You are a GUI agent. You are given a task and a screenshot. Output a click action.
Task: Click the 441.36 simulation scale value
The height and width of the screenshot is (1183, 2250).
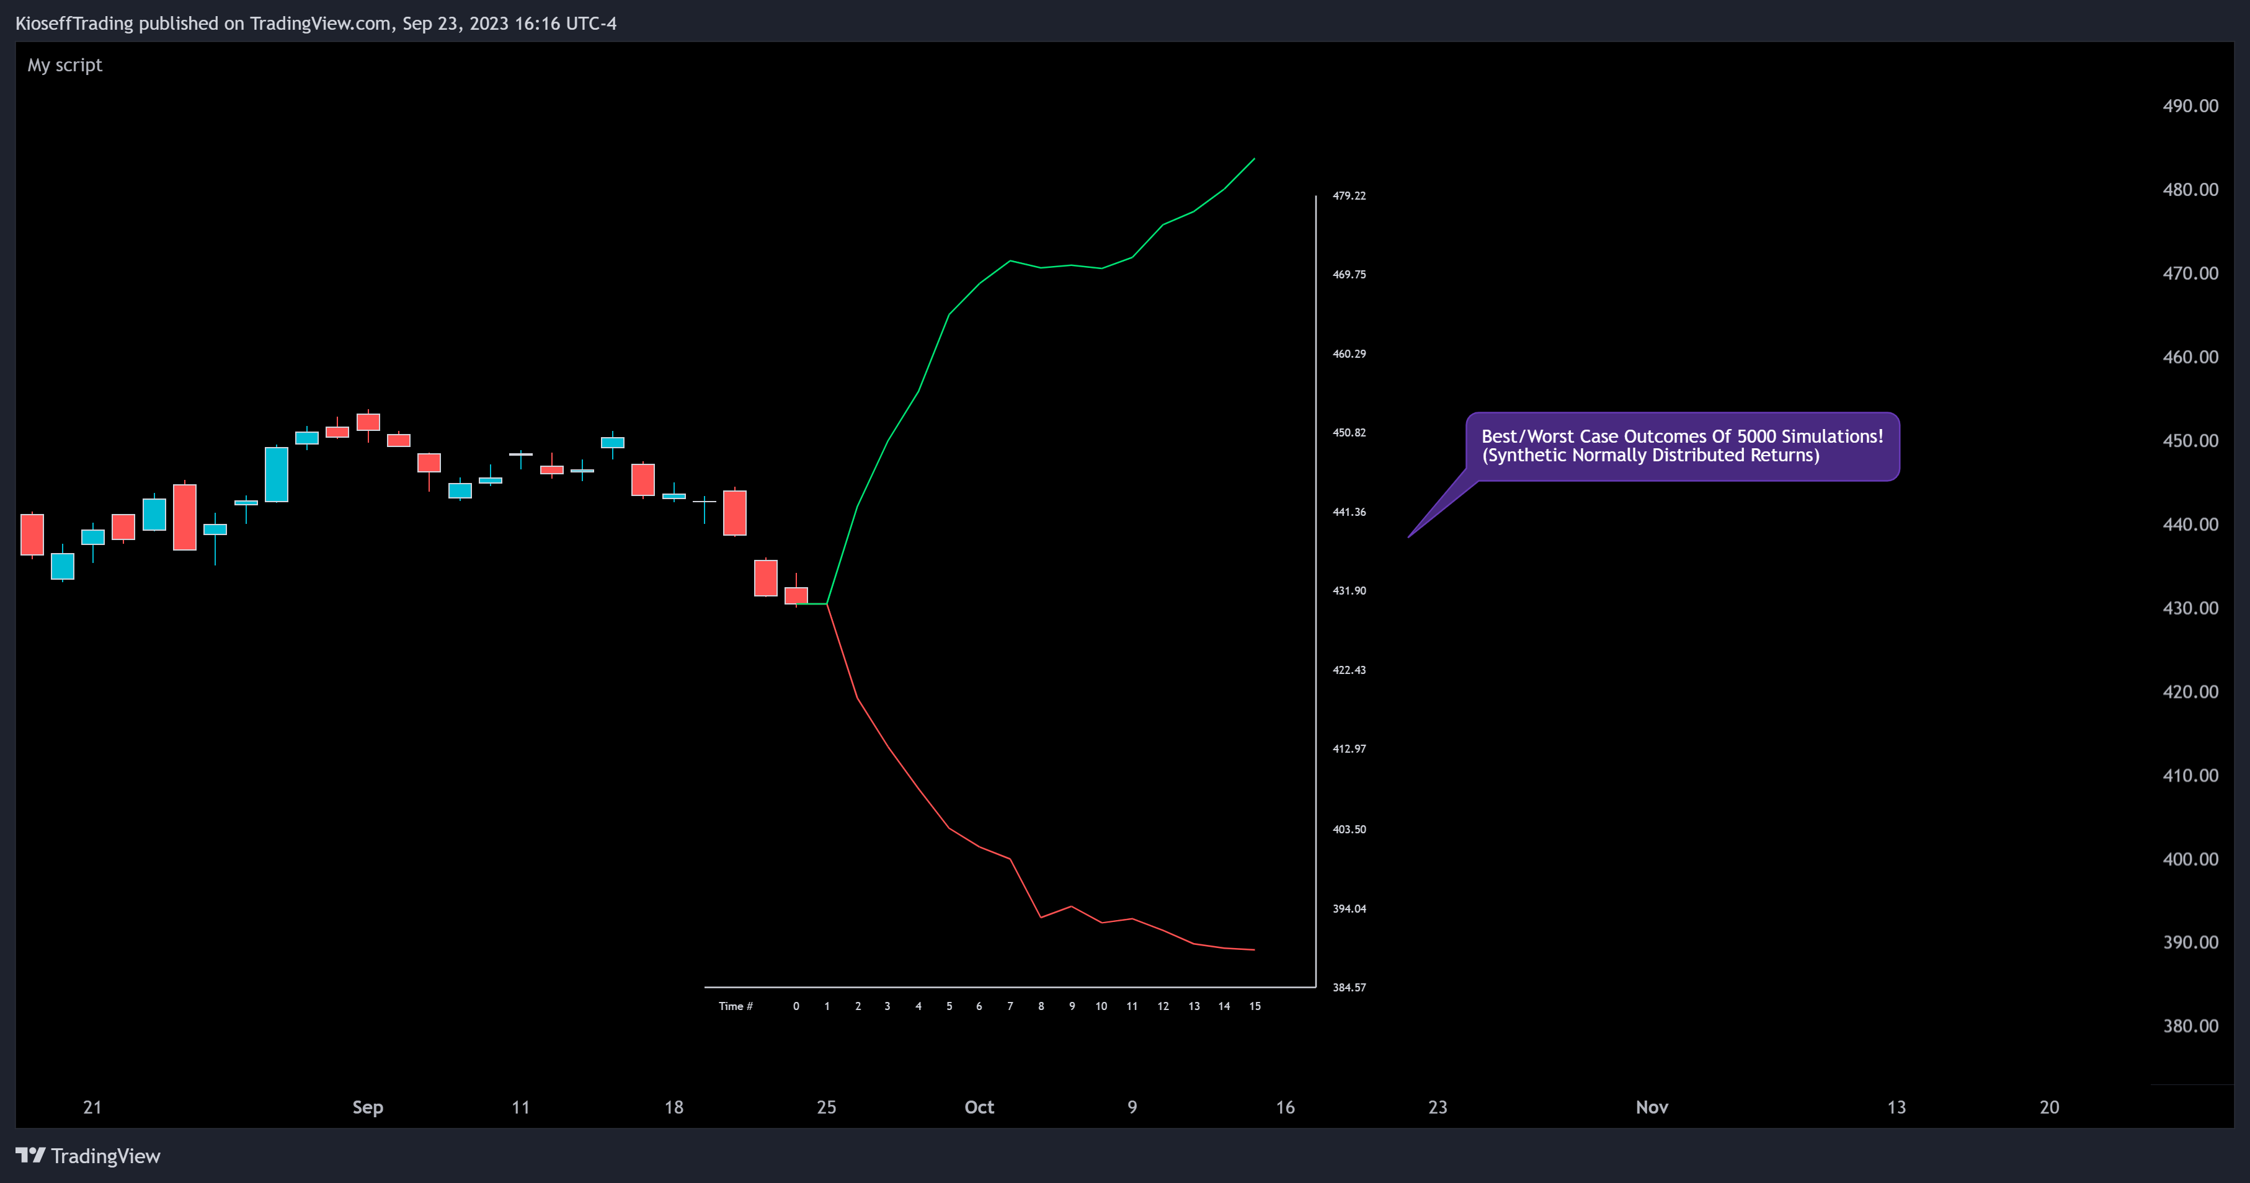[x=1350, y=512]
